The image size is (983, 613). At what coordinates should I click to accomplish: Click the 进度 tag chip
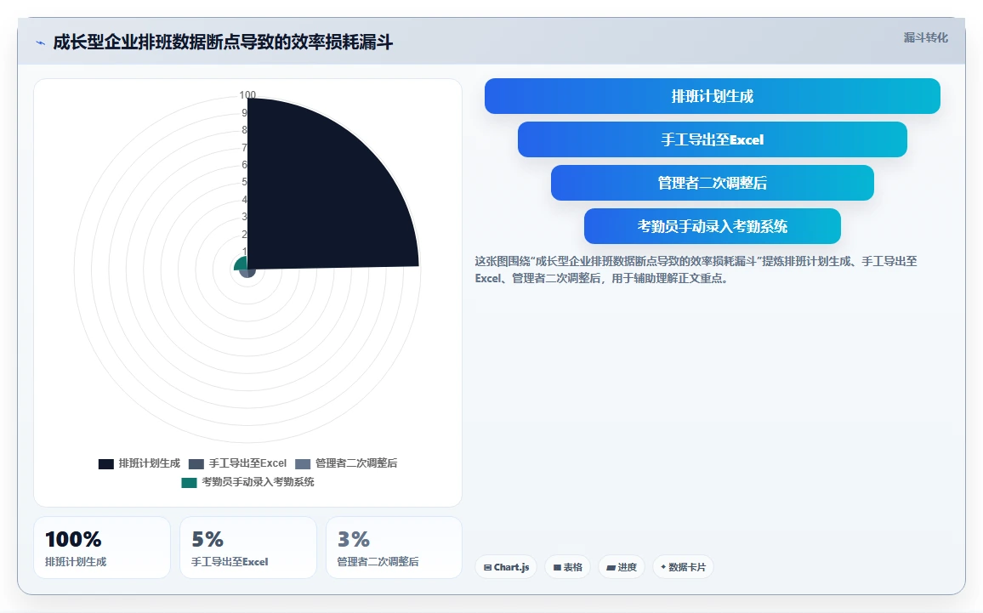click(x=622, y=567)
